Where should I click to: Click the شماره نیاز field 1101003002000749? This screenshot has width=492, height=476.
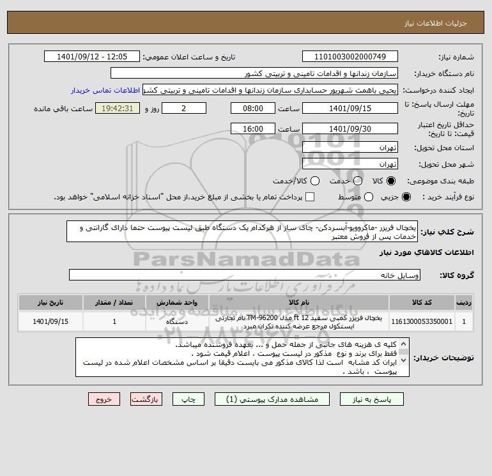coord(350,56)
